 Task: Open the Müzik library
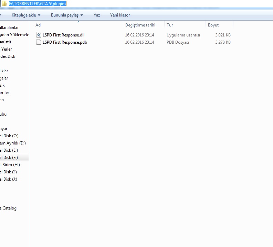click(2, 85)
